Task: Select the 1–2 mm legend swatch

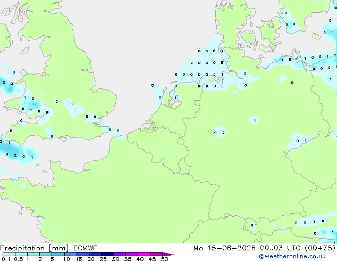Action: pyautogui.click(x=33, y=254)
